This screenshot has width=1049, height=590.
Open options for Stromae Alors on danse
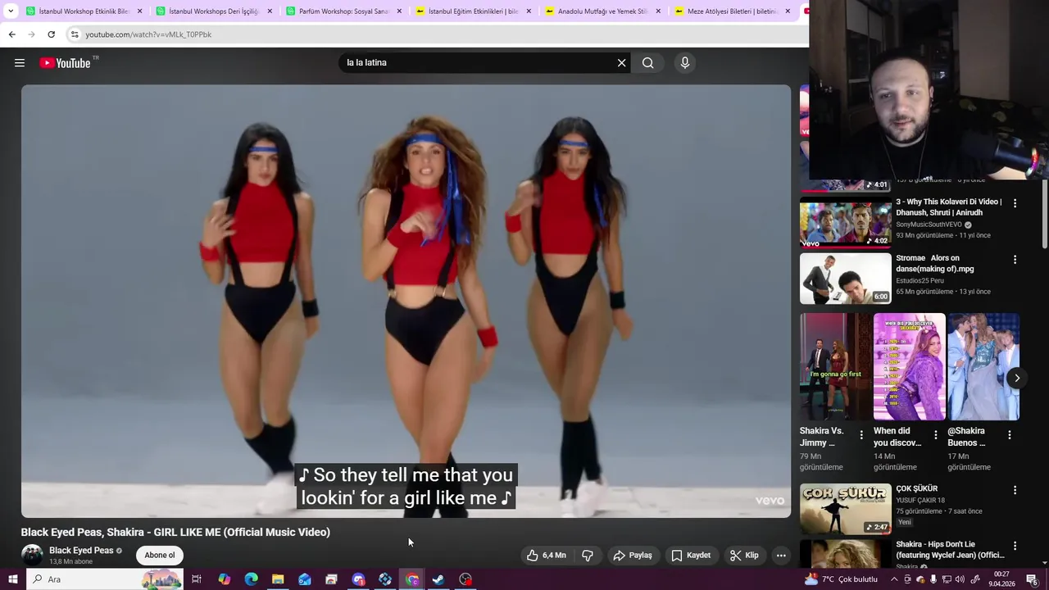click(1015, 260)
